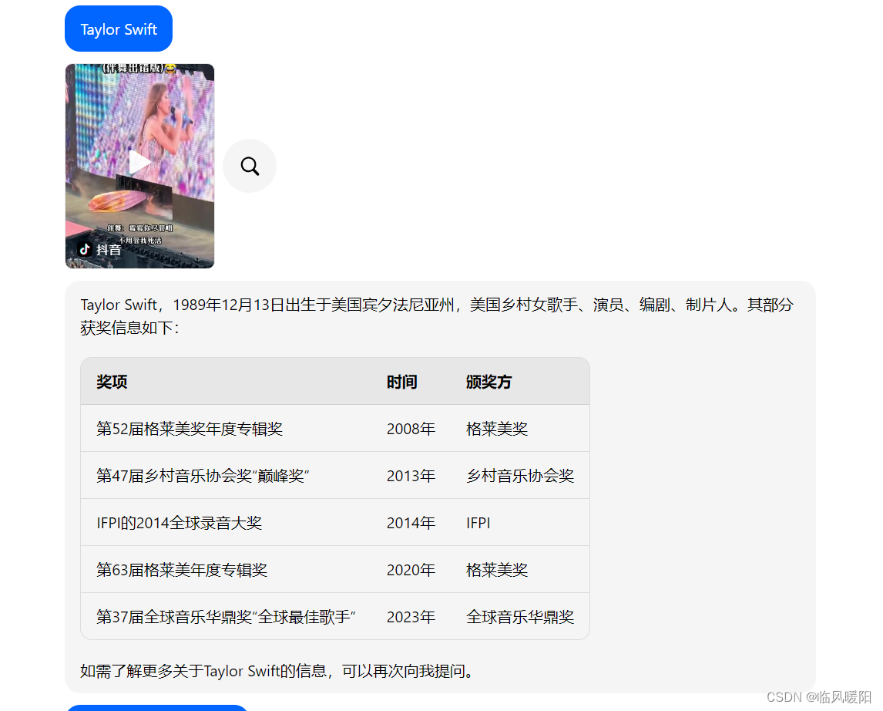Image resolution: width=883 pixels, height=711 pixels.
Task: Open the Taylor Swift video thumbnail
Action: [139, 166]
